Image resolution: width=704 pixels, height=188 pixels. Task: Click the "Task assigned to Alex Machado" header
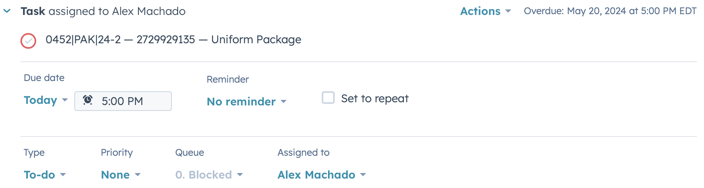pos(103,11)
